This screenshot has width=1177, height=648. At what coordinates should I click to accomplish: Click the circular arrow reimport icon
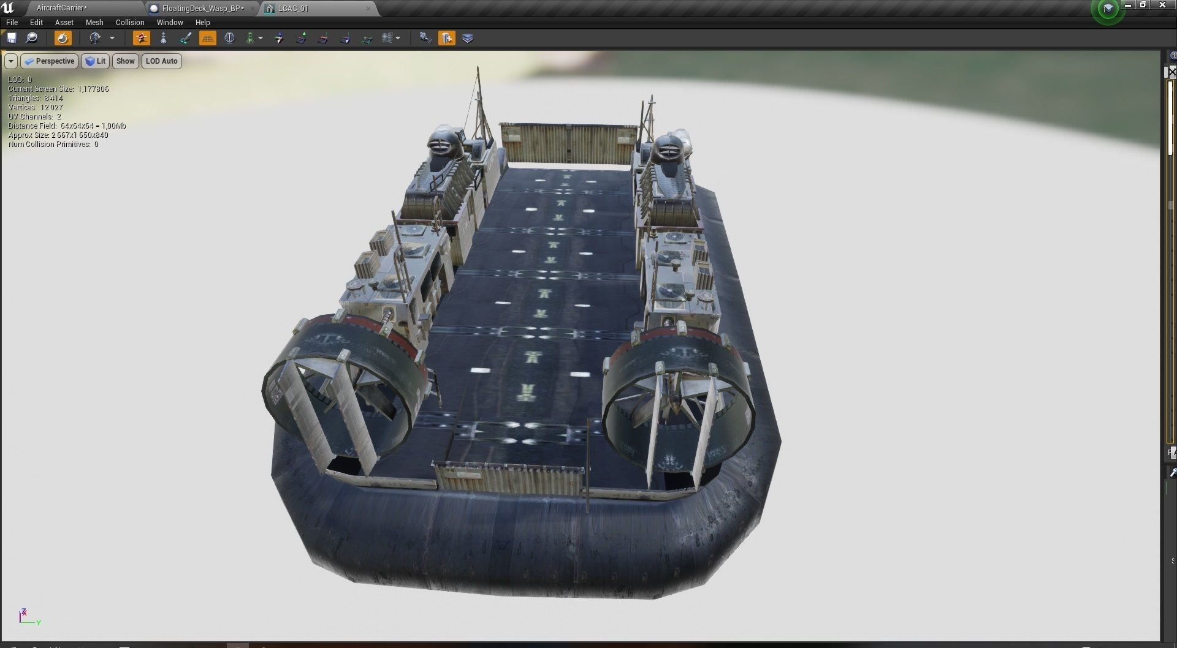click(x=95, y=38)
